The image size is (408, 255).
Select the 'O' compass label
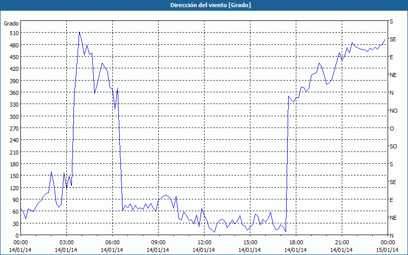pos(392,129)
